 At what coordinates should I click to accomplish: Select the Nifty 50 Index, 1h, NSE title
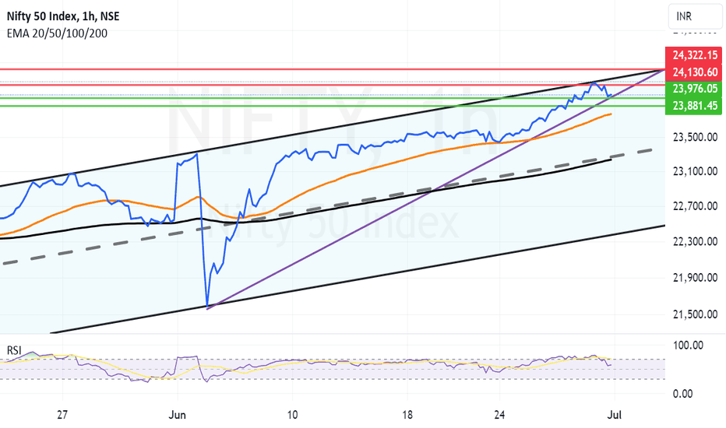63,16
